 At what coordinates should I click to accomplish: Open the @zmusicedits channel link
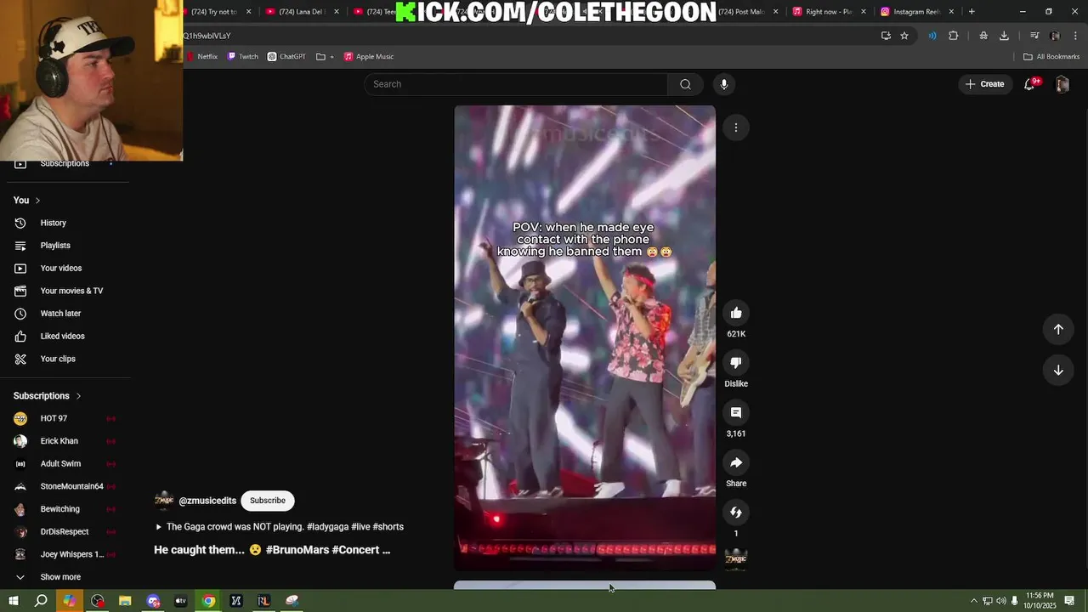click(207, 501)
